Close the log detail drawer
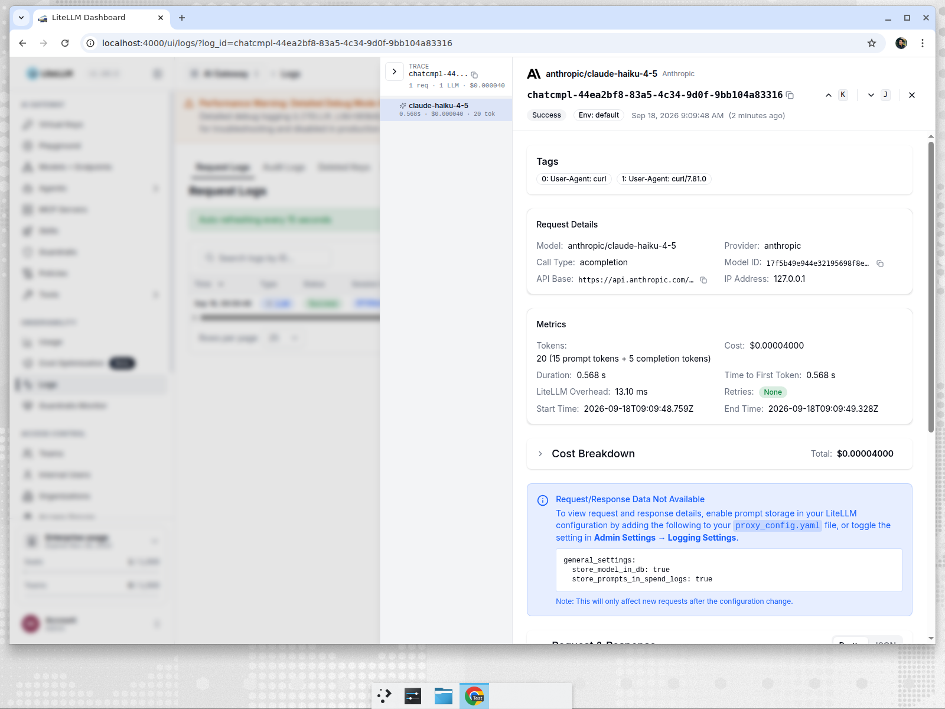This screenshot has height=709, width=945. (x=912, y=95)
